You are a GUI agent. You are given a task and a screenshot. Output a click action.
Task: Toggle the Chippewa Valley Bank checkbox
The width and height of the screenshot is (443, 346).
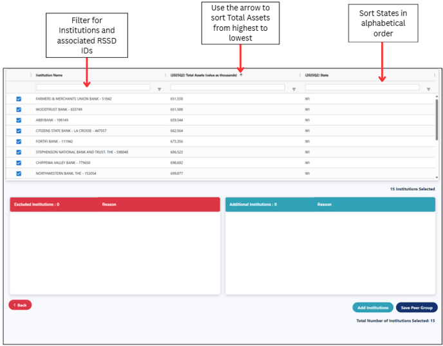tap(19, 163)
